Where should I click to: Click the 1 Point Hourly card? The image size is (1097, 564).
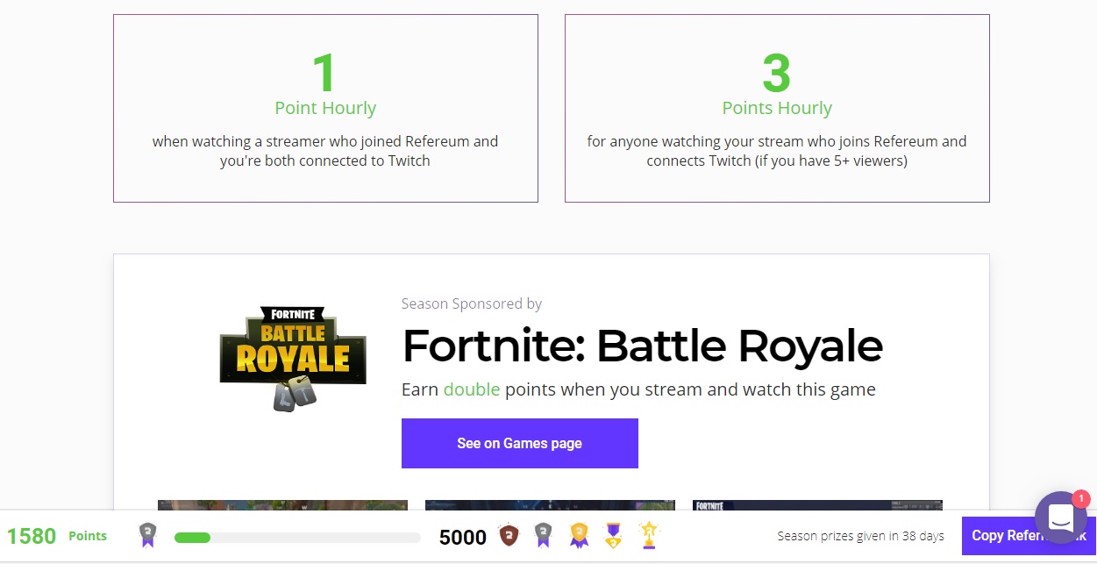pyautogui.click(x=325, y=108)
